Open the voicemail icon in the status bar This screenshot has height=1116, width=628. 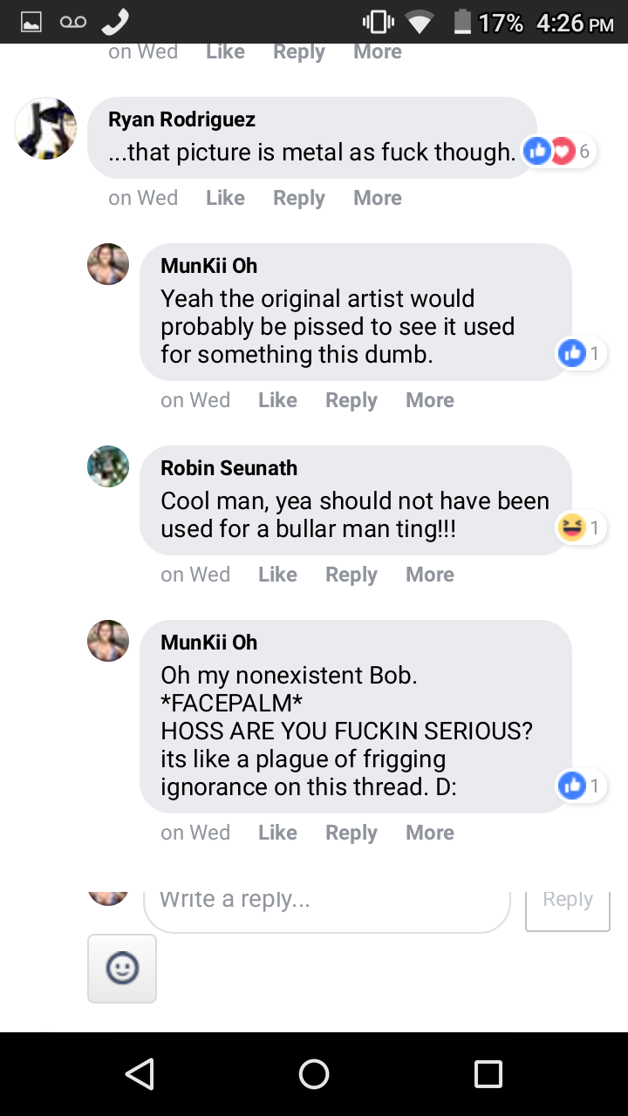73,21
